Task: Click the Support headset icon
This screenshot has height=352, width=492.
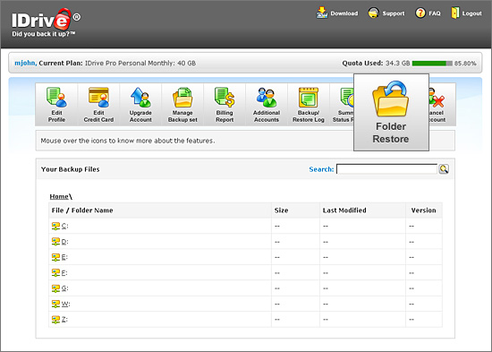Action: (373, 13)
